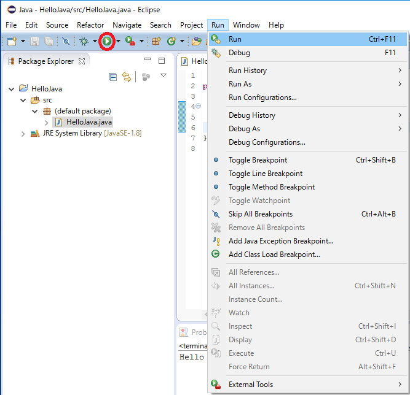Open the Window menu

pos(246,25)
